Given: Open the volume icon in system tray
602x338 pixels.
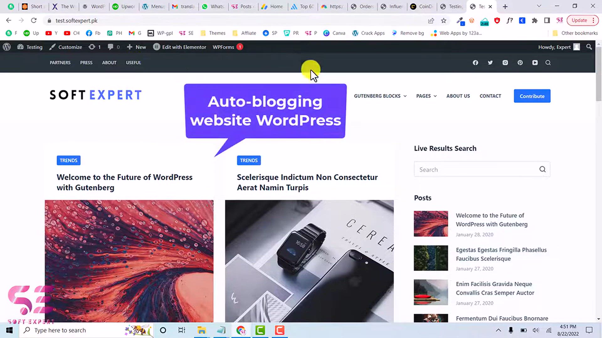Looking at the screenshot, I should click(x=536, y=330).
